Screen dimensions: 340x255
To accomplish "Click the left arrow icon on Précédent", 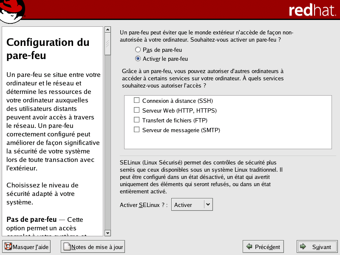I will 249,246.
